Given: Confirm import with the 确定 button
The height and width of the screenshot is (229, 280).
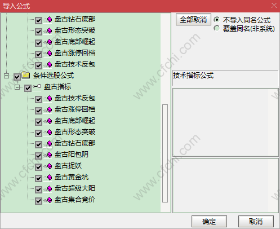Looking at the screenshot, I should point(209,222).
